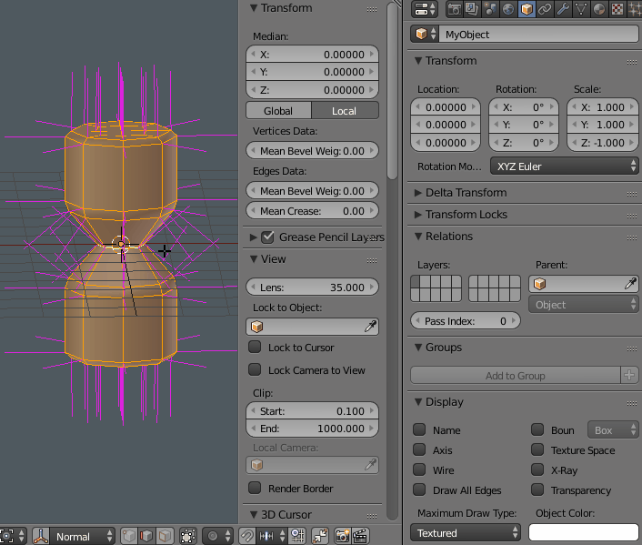
Task: Switch median coordinates to Global
Action: coord(279,111)
